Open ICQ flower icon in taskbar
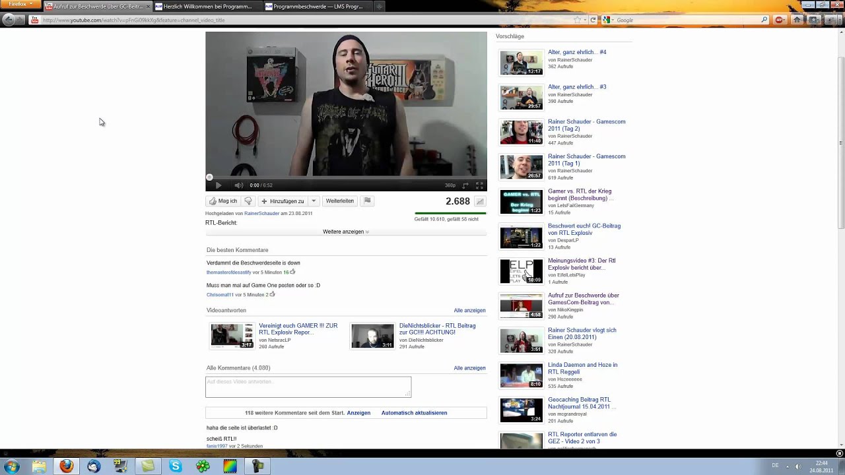This screenshot has width=845, height=475. (202, 466)
